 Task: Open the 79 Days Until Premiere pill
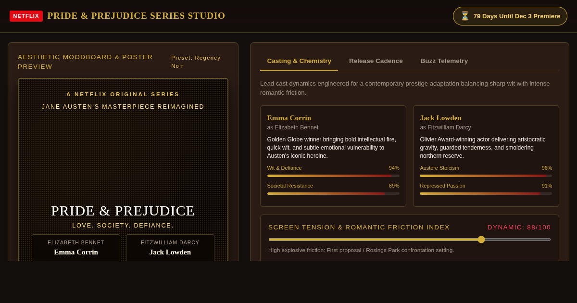510,16
